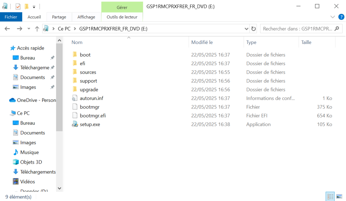Screen dimensions: 346x201
Task: Switch to details view in the status bar
Action: tap(330, 196)
